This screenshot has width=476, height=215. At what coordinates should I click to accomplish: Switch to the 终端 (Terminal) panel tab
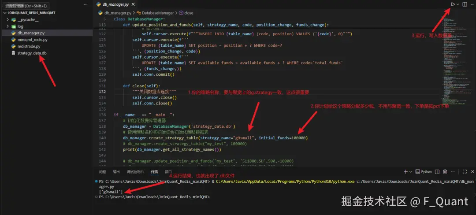[155, 172]
